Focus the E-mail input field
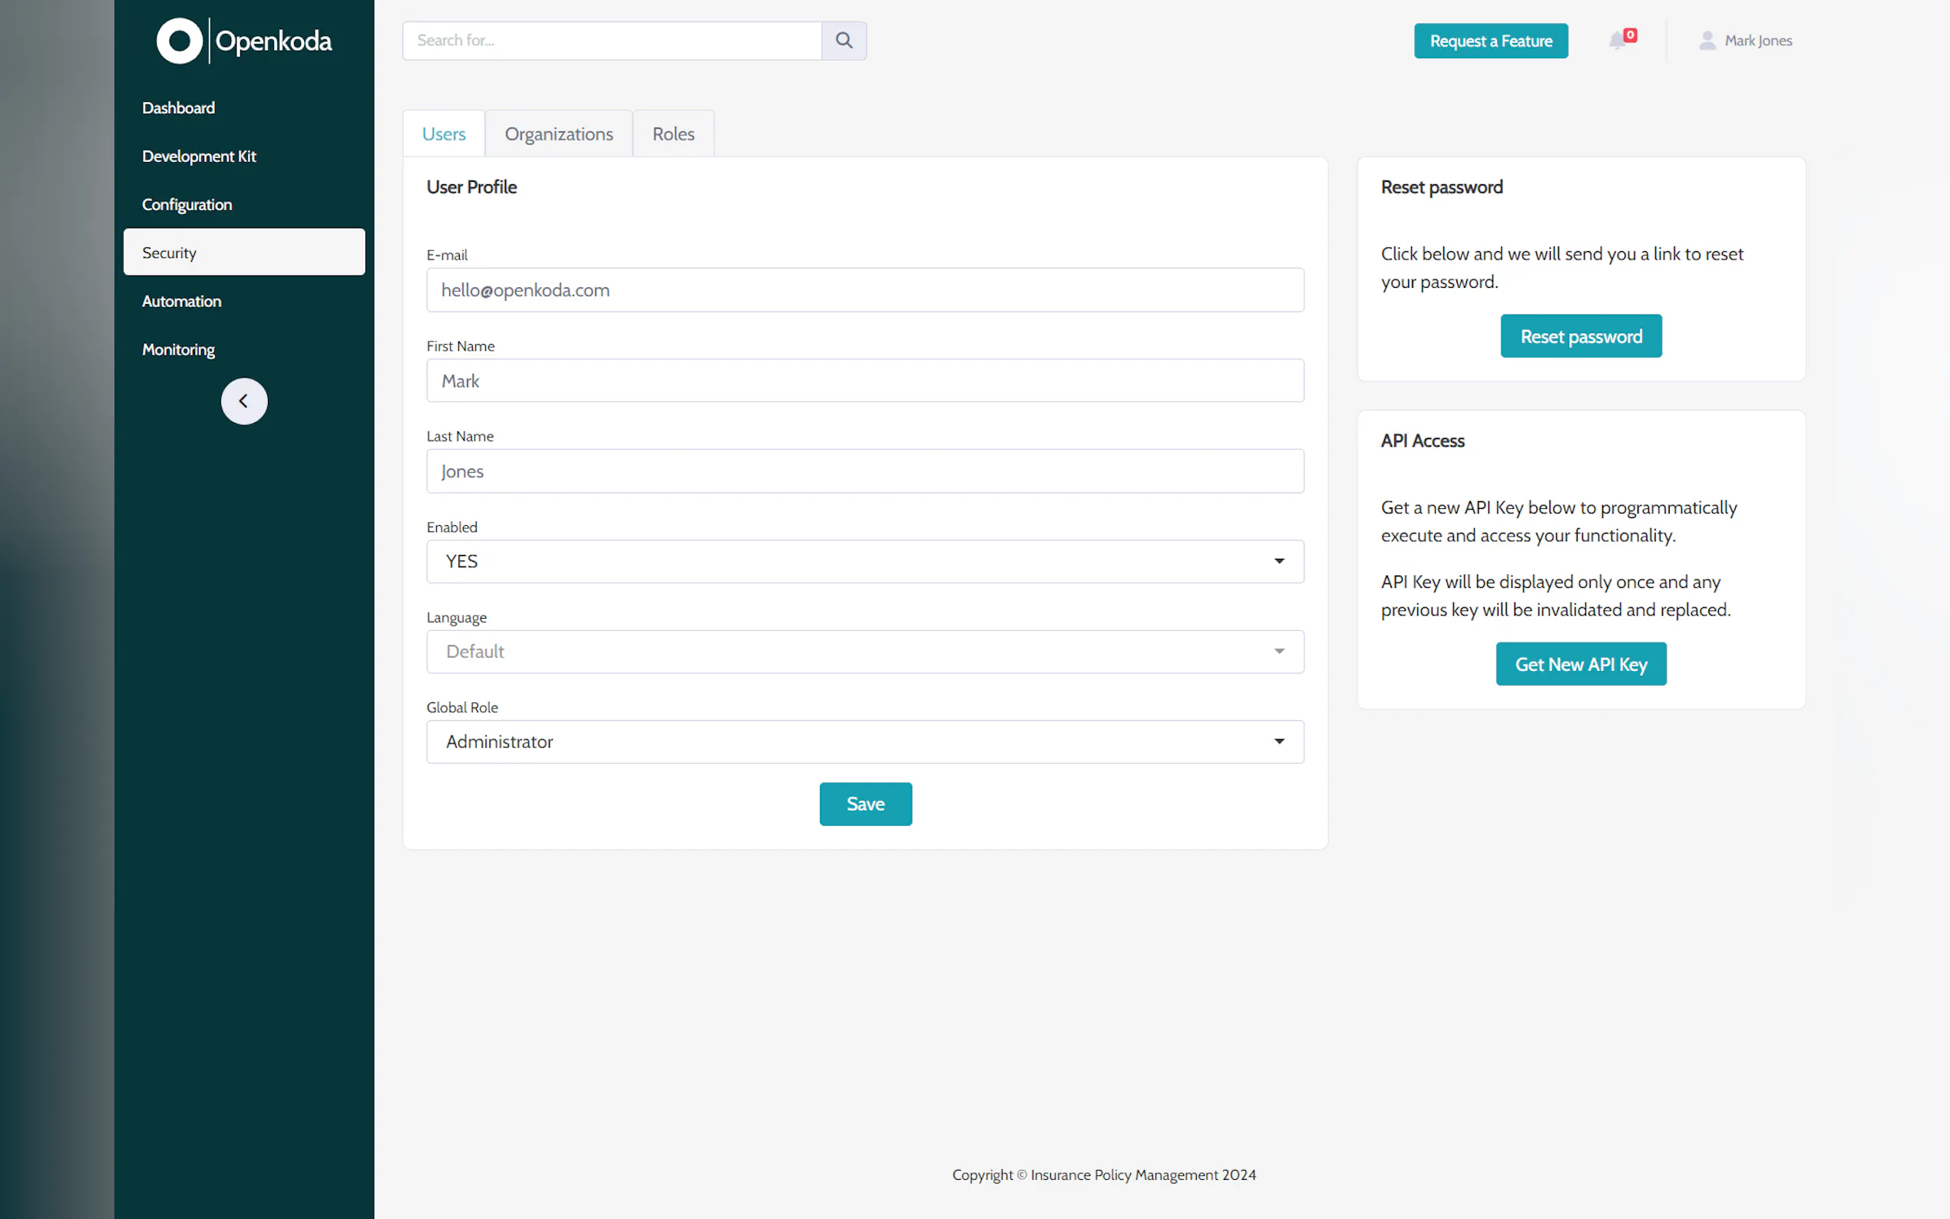The image size is (1950, 1219). 864,290
